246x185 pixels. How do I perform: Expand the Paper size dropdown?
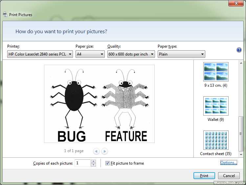point(90,54)
